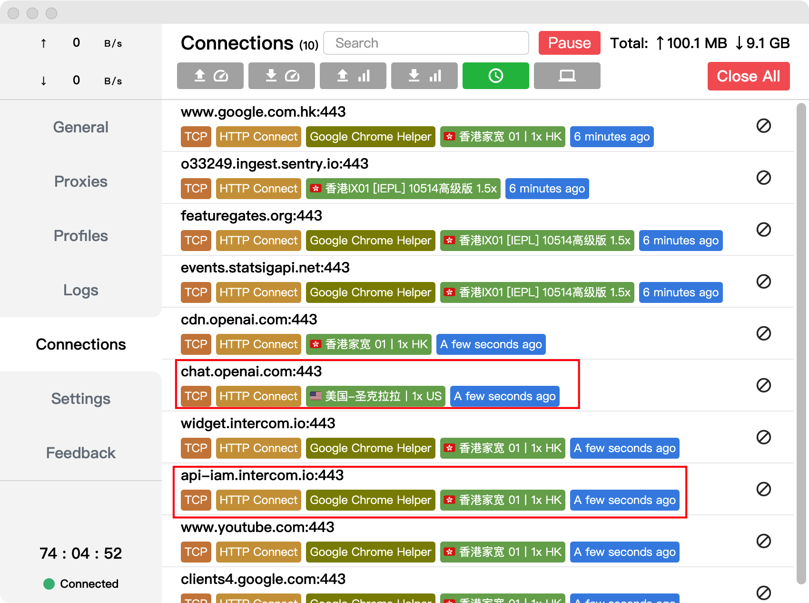Image resolution: width=809 pixels, height=603 pixels.
Task: Sort by total download traffic
Action: click(424, 76)
